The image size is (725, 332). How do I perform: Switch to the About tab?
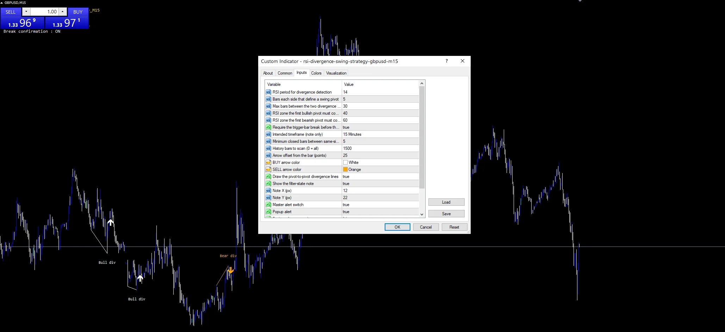click(268, 73)
